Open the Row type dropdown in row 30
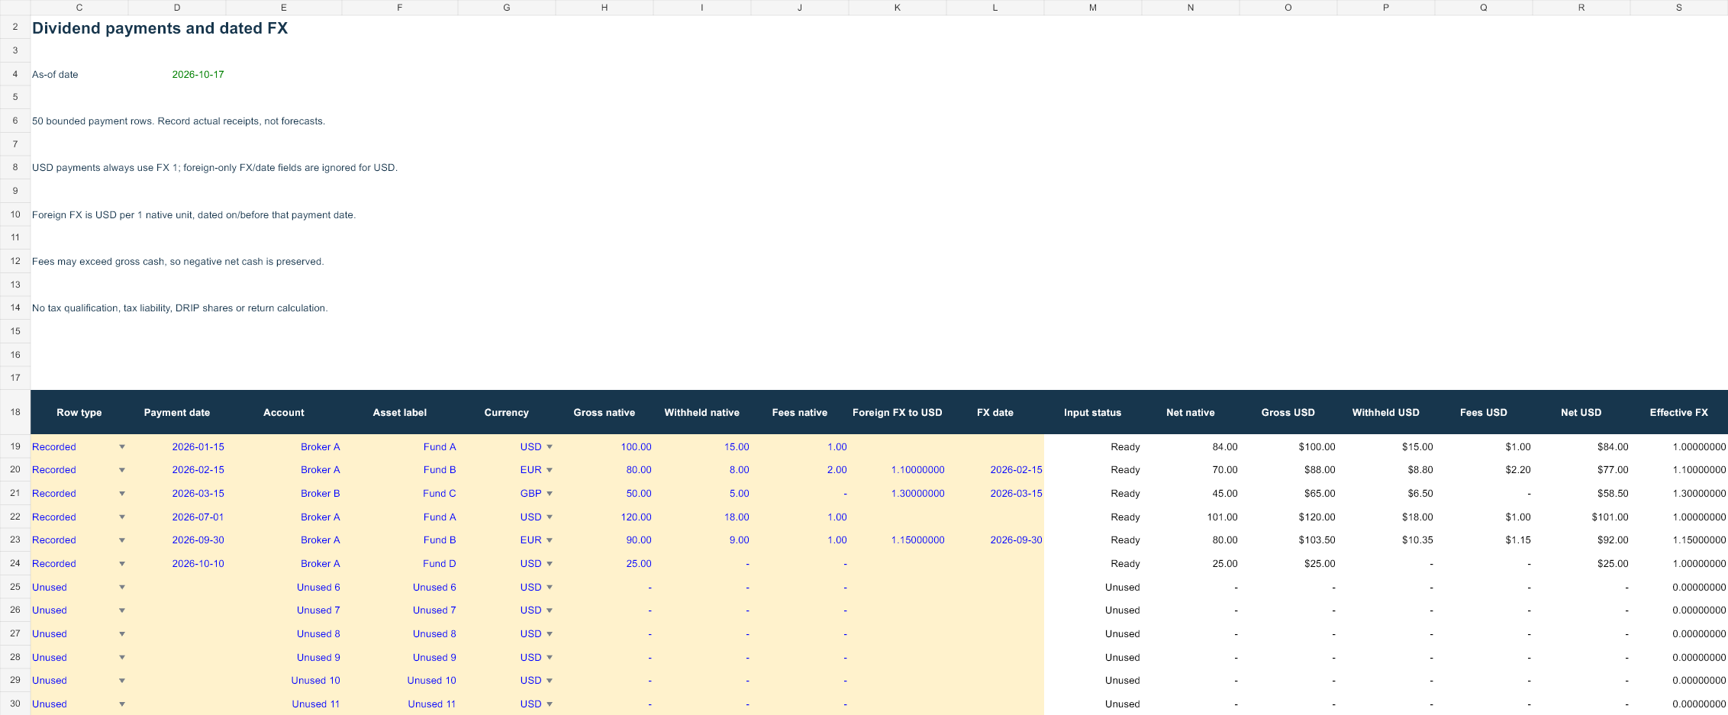Image resolution: width=1728 pixels, height=715 pixels. tap(122, 704)
